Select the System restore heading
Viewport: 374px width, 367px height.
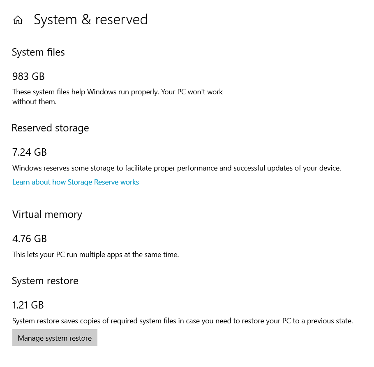[45, 281]
